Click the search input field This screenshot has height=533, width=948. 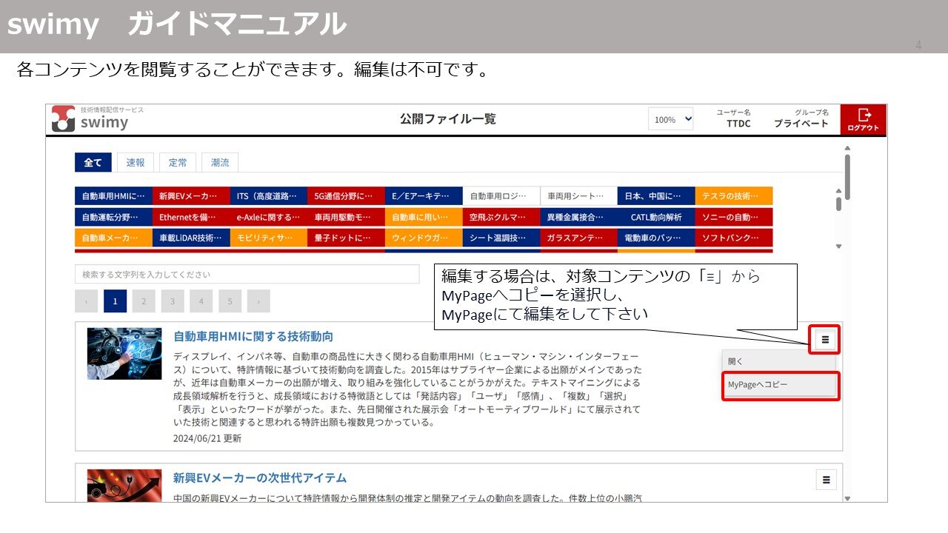pyautogui.click(x=248, y=274)
